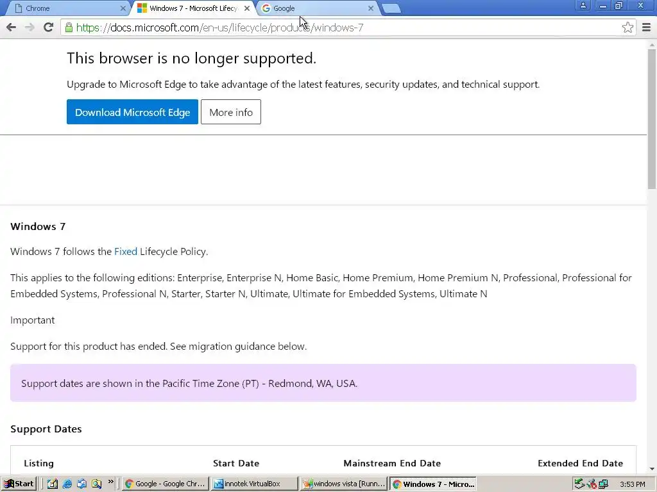Click the Outlook Express mail quick launch icon
The width and height of the screenshot is (657, 492).
pos(81,484)
